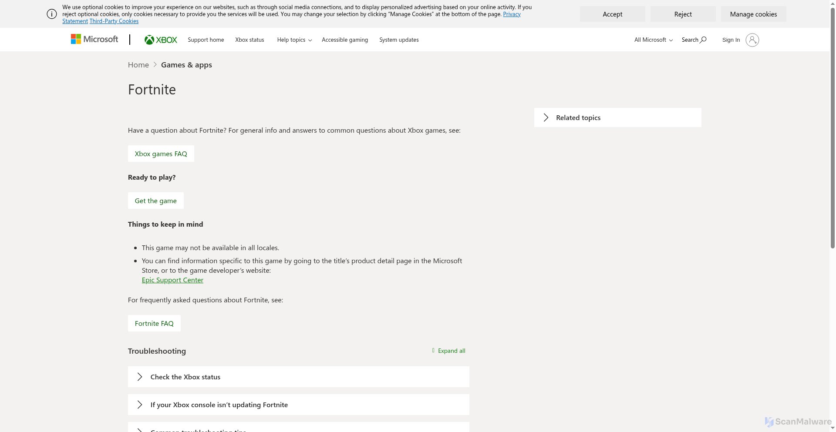Go to Games & apps breadcrumb

click(x=186, y=65)
